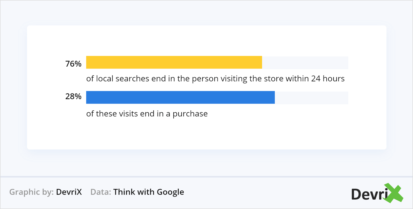Click the "of these visits end in a purchase" caption

coord(147,114)
